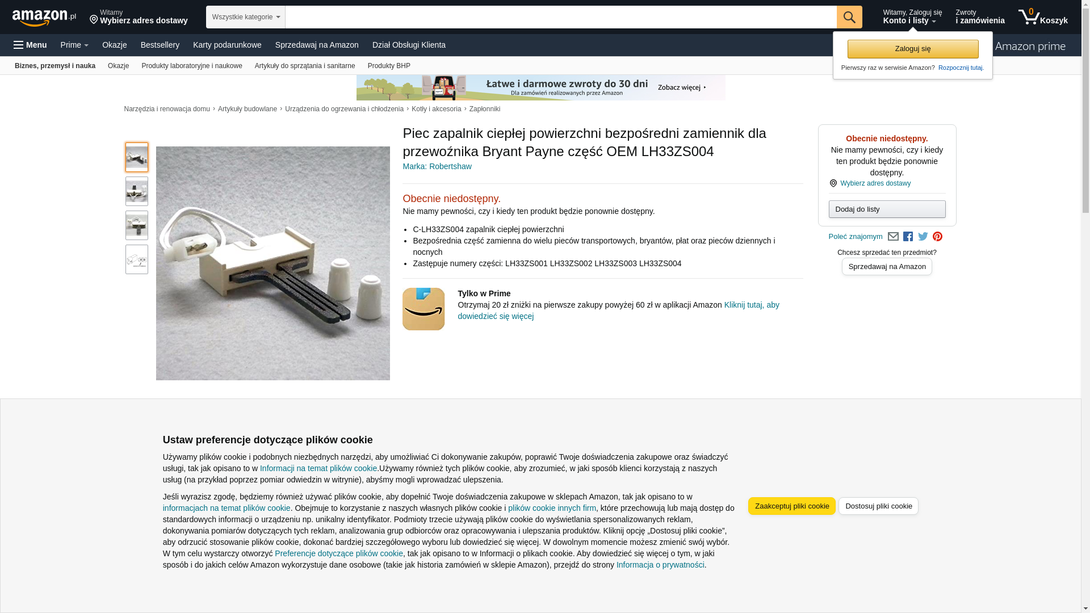This screenshot has width=1090, height=613.
Task: Select the second product thumbnail image
Action: coord(137,191)
